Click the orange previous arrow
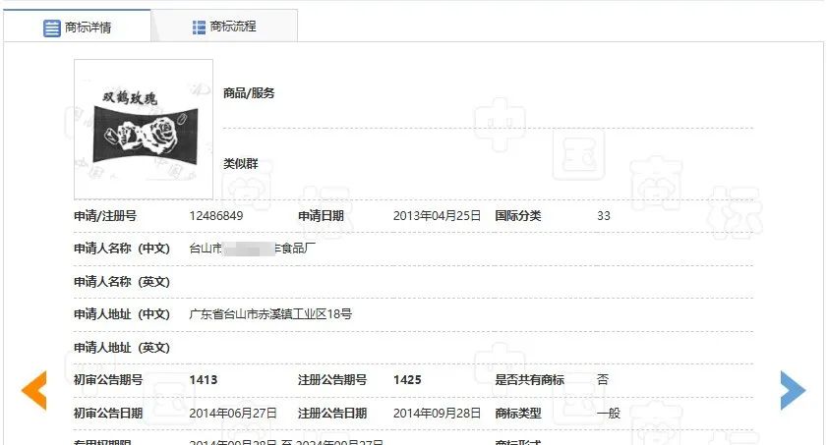 click(33, 390)
